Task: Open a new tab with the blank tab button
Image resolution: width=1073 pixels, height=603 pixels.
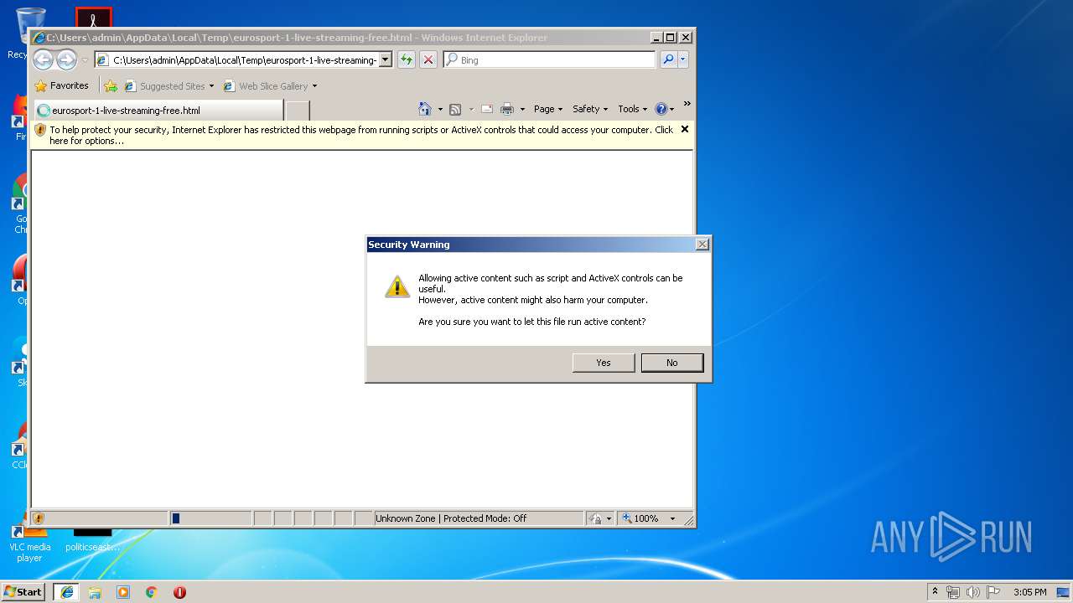Action: pos(298,110)
